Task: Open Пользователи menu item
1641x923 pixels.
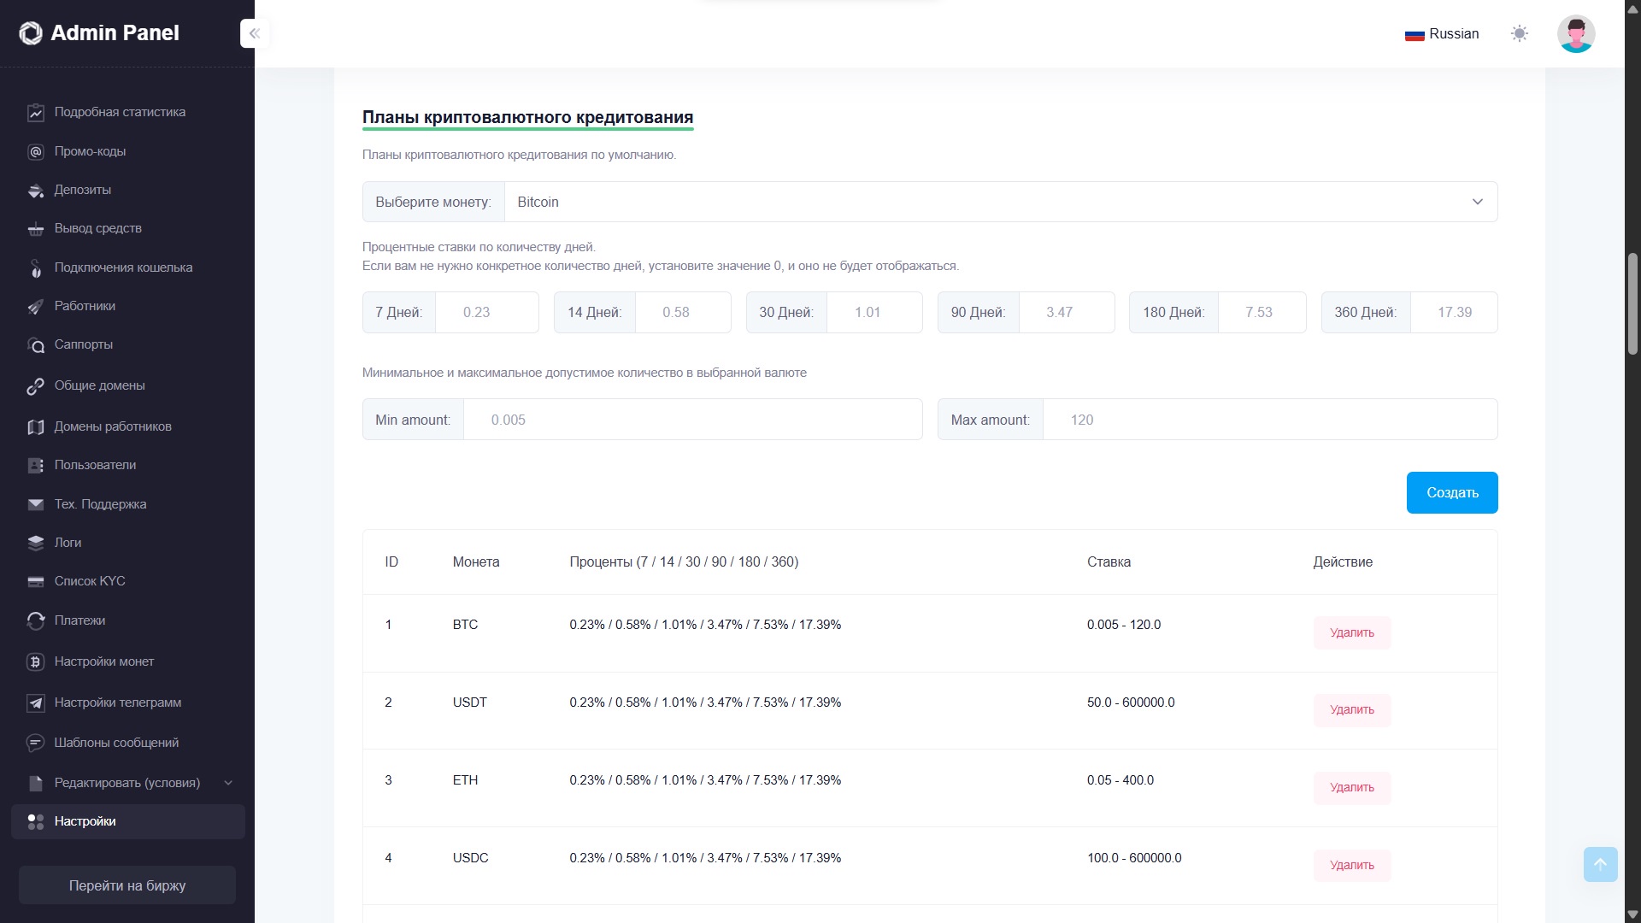Action: click(95, 465)
